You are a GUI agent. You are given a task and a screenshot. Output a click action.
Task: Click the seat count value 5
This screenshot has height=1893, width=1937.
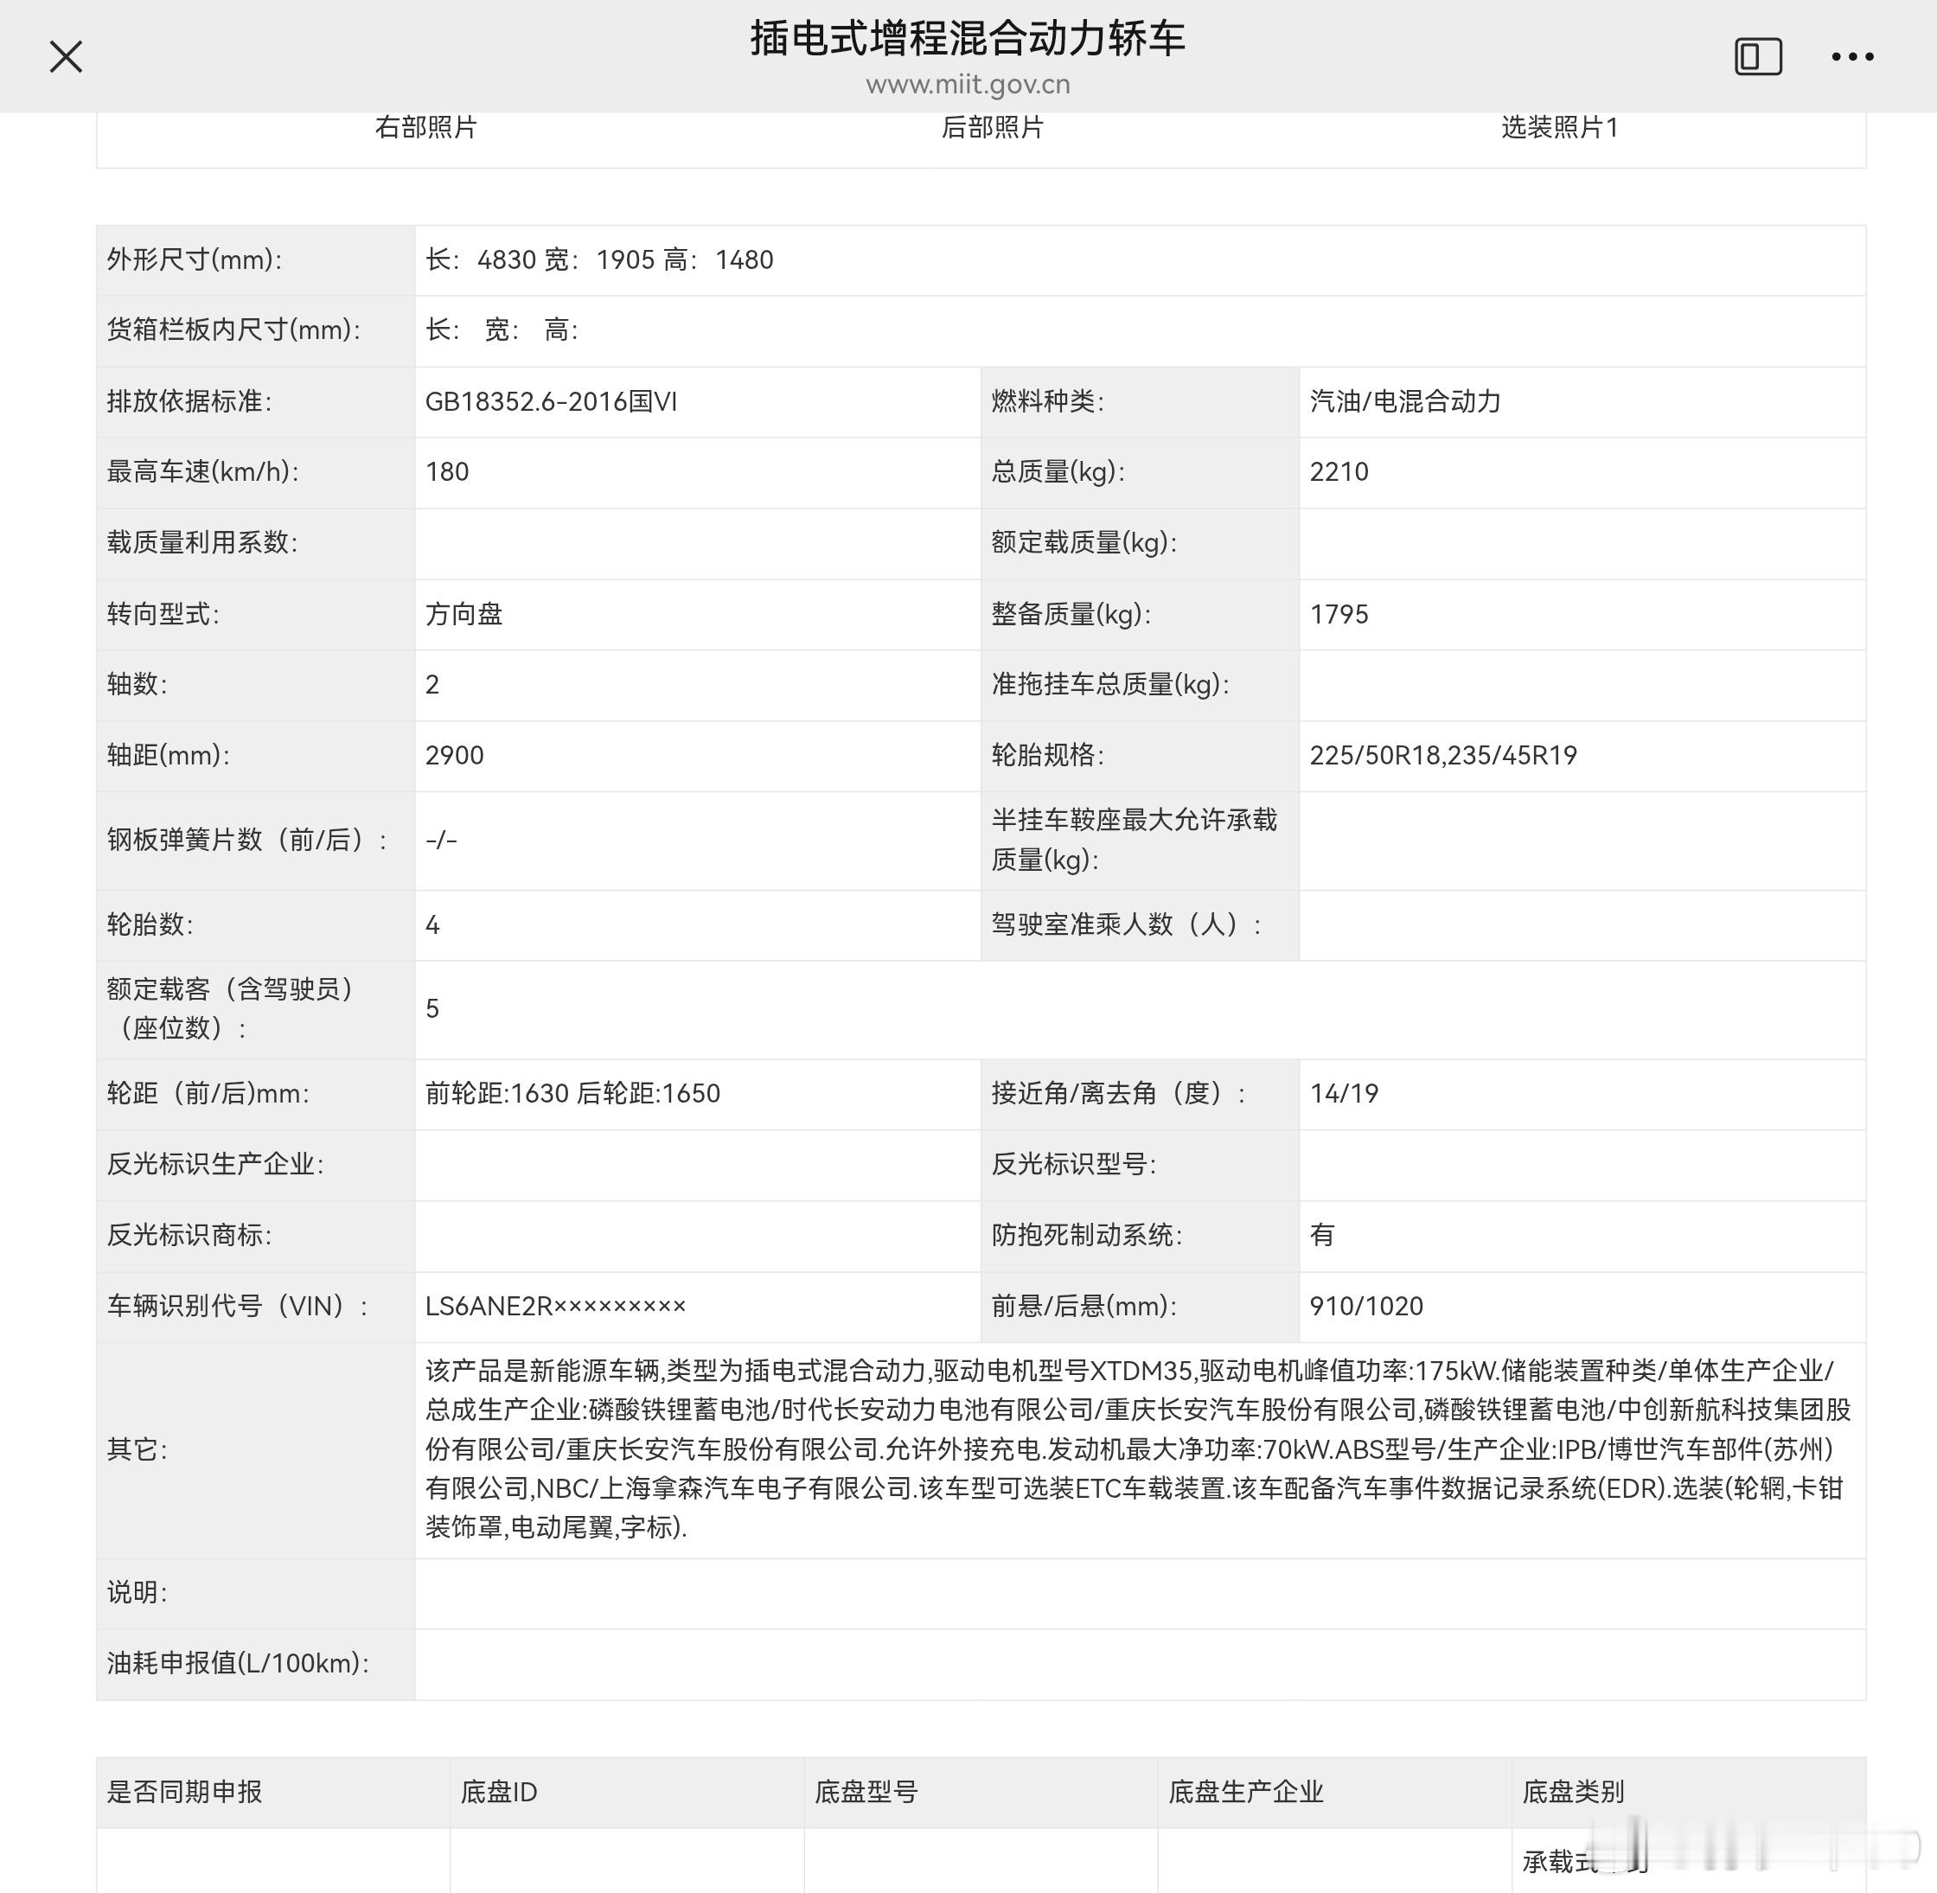click(432, 1009)
